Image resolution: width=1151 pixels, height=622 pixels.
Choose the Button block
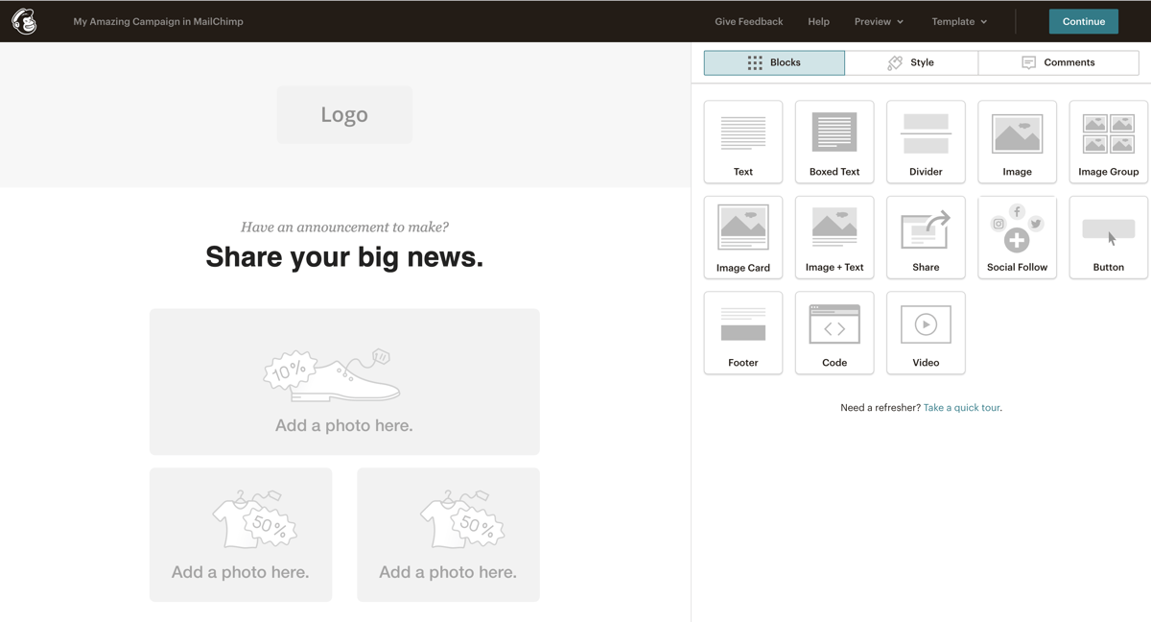[x=1108, y=238]
